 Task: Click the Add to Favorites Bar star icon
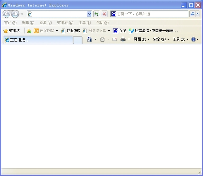[29, 31]
